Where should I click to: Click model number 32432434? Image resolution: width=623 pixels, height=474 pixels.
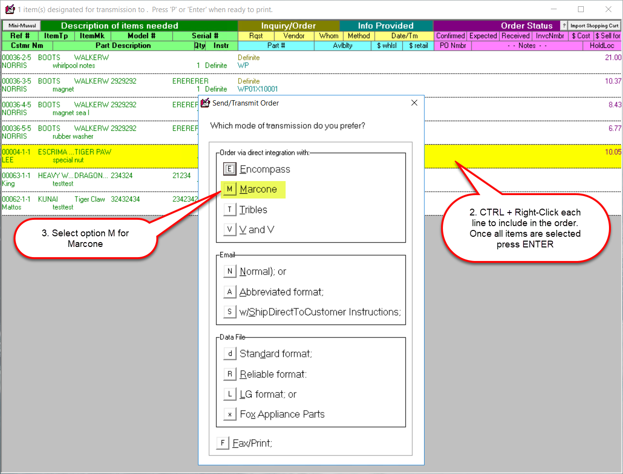[x=125, y=199]
